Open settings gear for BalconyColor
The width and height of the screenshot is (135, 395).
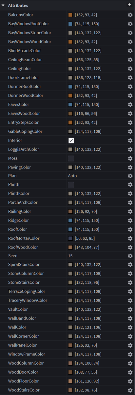130,15
